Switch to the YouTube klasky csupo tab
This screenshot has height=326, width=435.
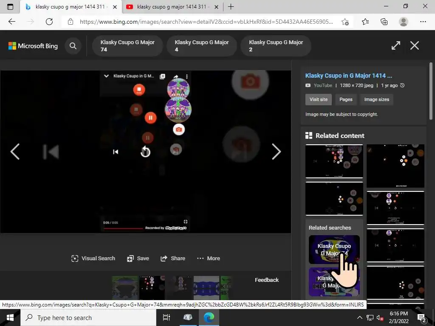click(172, 7)
